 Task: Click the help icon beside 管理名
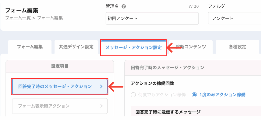(124, 7)
